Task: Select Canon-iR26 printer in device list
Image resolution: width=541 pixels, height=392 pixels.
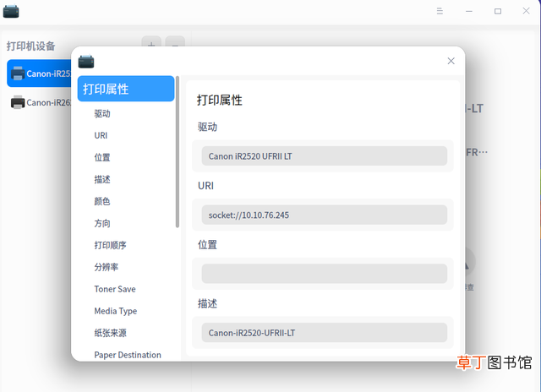Action: tap(40, 102)
